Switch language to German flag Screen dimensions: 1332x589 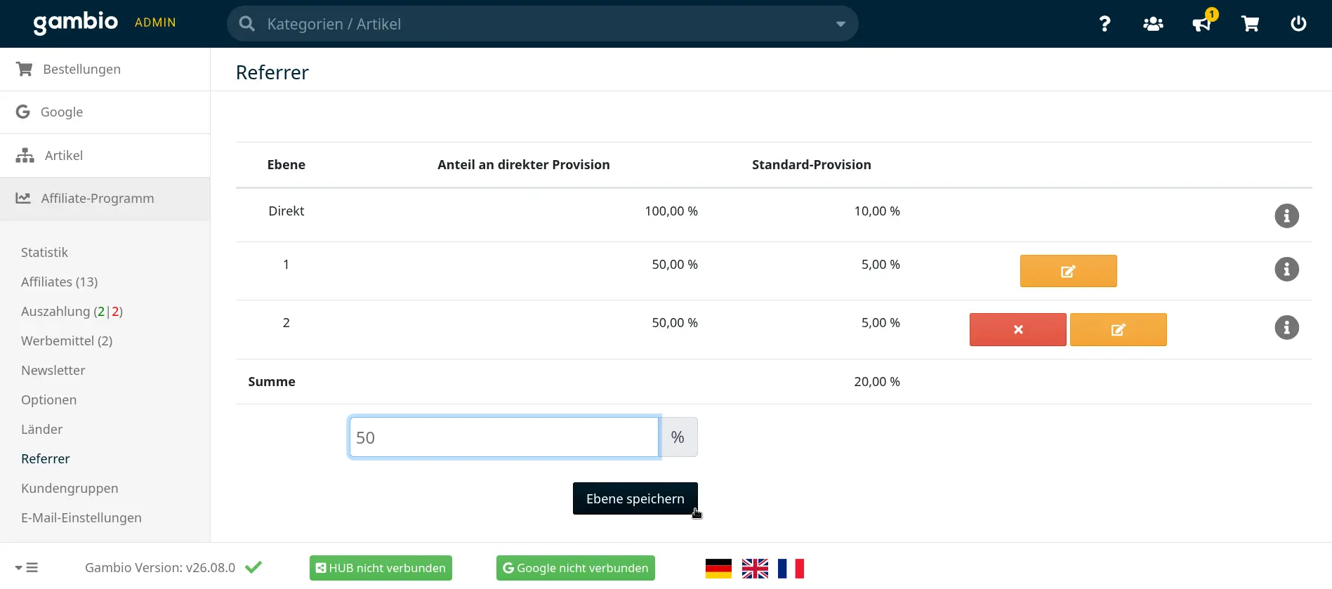tap(718, 568)
